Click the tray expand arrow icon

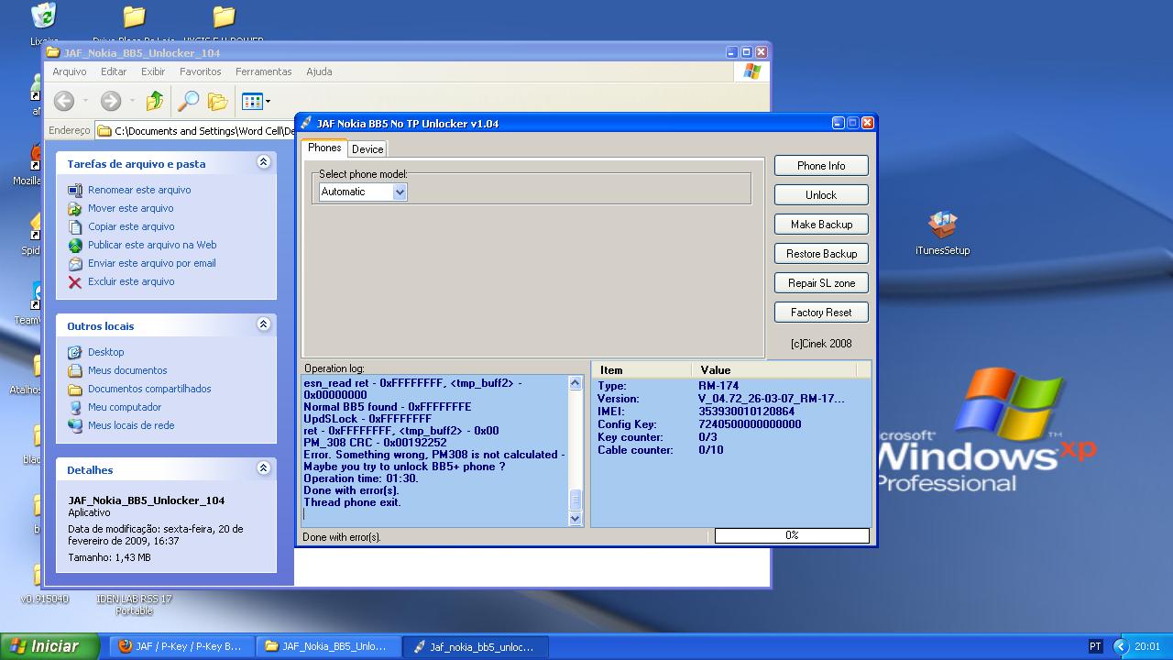point(1120,646)
